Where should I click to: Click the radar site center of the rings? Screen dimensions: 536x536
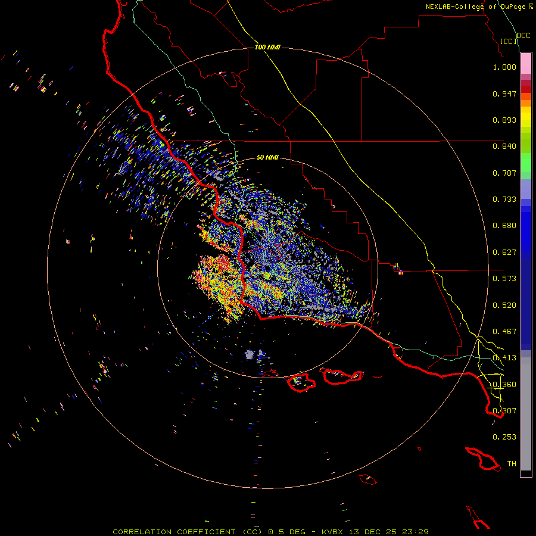tap(267, 267)
